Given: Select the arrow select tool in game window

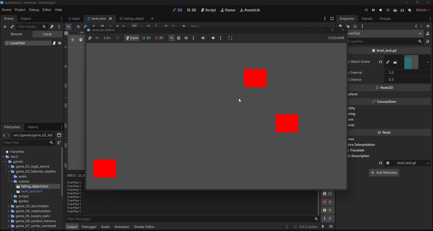Looking at the screenshot, I should pos(172,38).
